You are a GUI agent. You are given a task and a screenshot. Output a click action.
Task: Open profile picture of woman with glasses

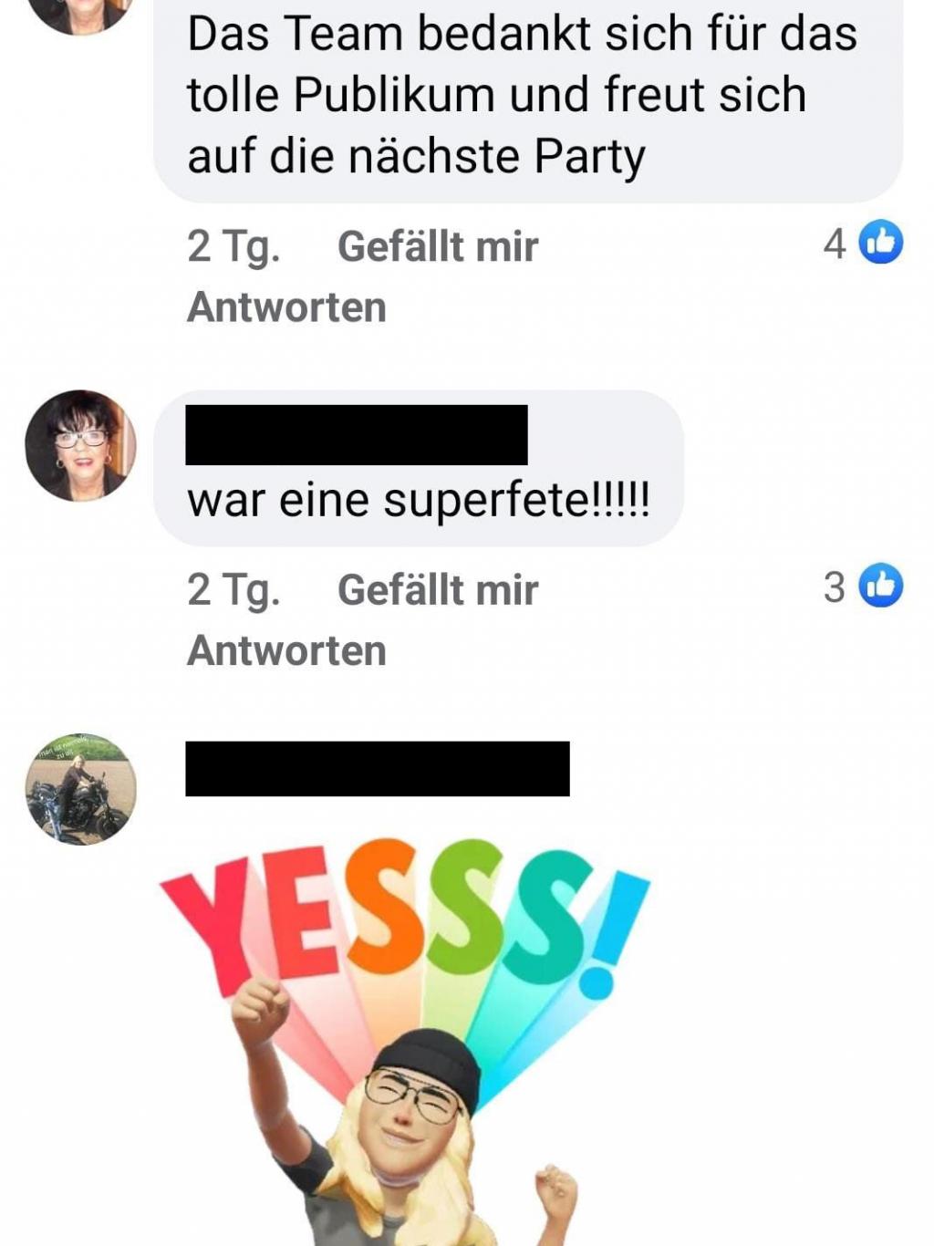click(x=80, y=446)
